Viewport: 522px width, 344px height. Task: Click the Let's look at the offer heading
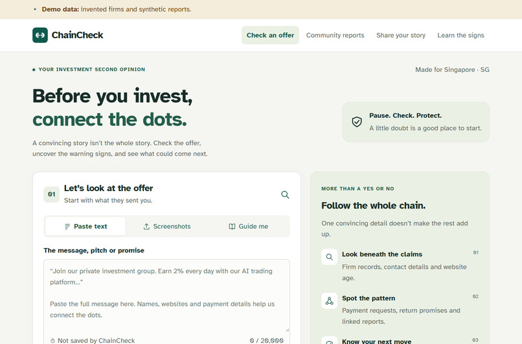click(109, 188)
